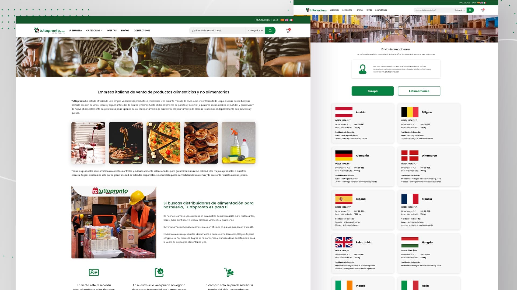Viewport: 517px width, 290px height.
Task: Open CONTÁCTENOS in the right page menu
Action: click(x=381, y=10)
